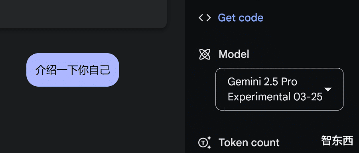This screenshot has height=153, width=359.
Task: Click the dark card above the chat message
Action: [83, 14]
